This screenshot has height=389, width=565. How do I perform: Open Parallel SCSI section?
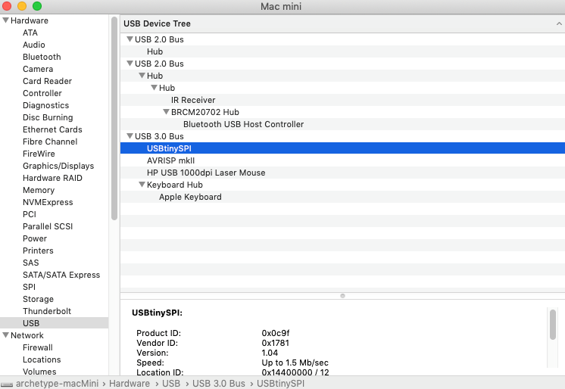click(48, 226)
